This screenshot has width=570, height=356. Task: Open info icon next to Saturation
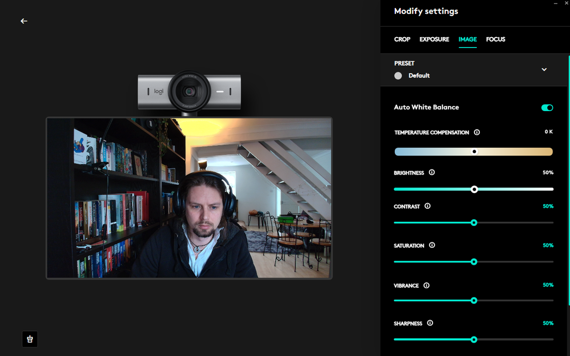[x=432, y=245]
